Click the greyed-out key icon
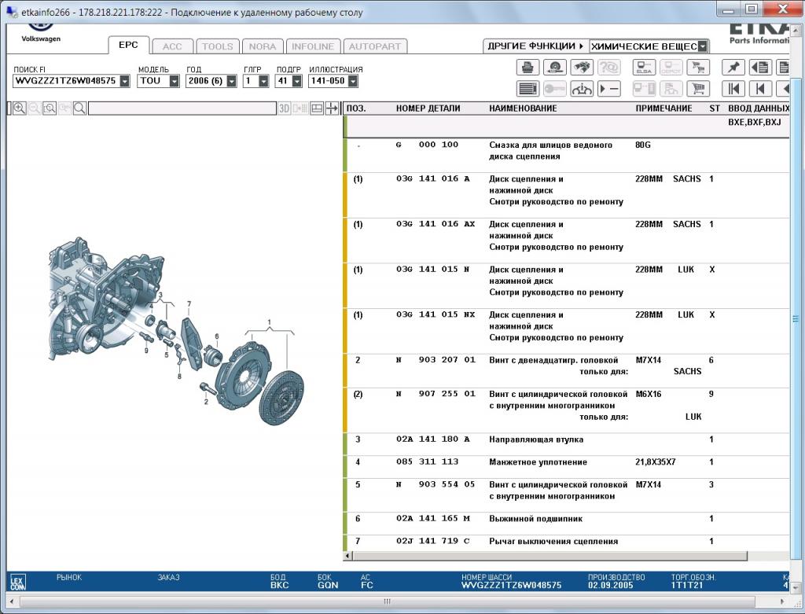The height and width of the screenshot is (614, 805). [x=554, y=89]
